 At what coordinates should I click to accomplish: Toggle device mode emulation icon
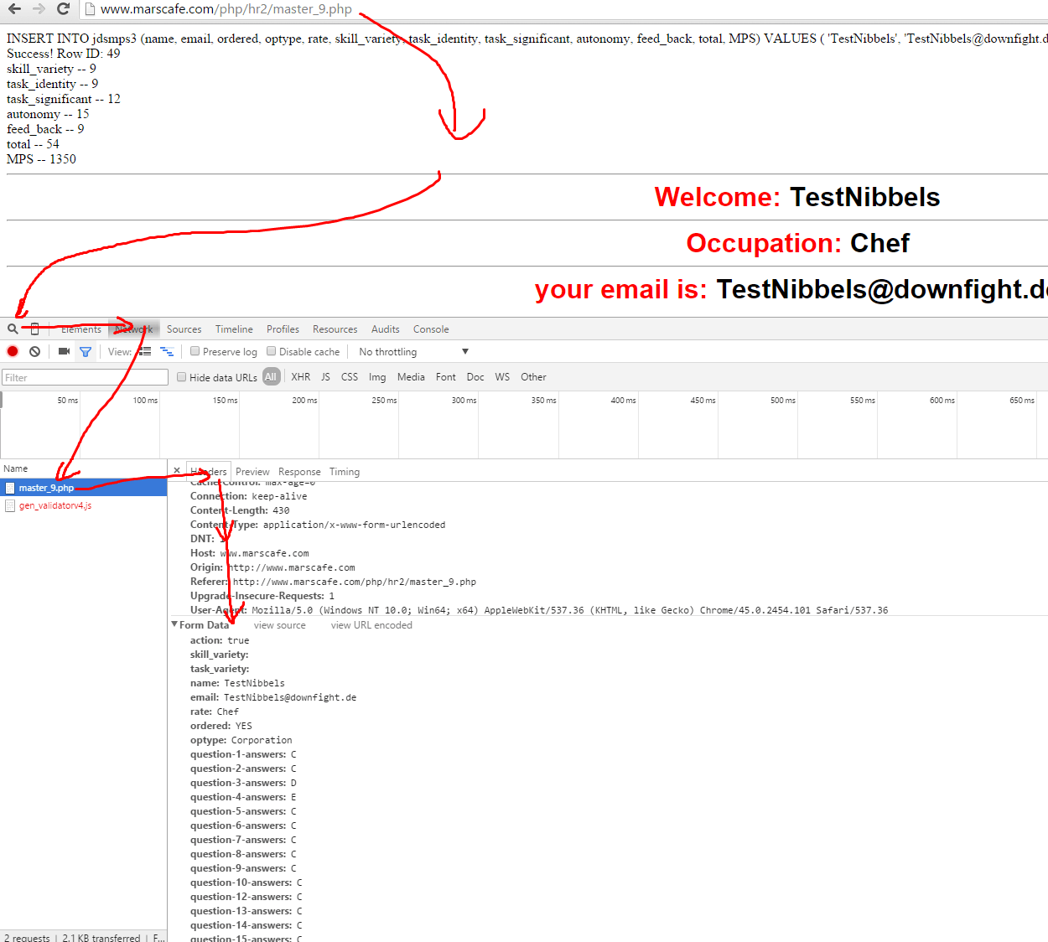pyautogui.click(x=34, y=329)
